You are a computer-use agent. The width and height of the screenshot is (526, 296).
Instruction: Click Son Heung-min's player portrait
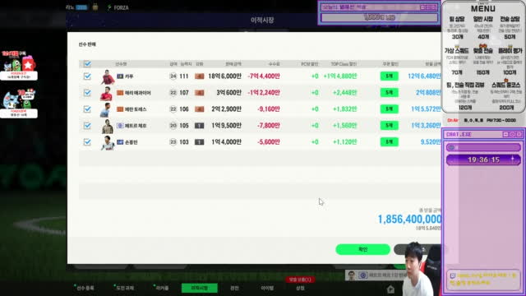point(108,142)
